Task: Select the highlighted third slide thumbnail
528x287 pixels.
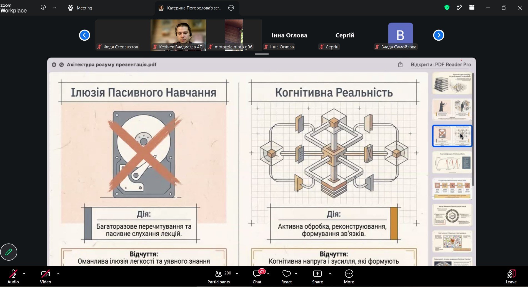Action: [x=452, y=136]
